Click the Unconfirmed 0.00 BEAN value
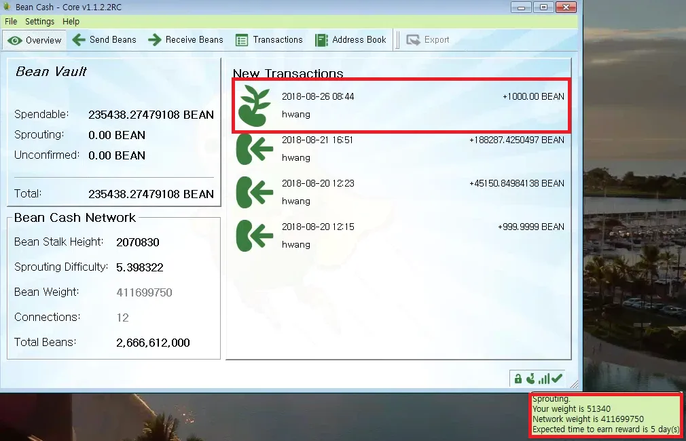 117,155
